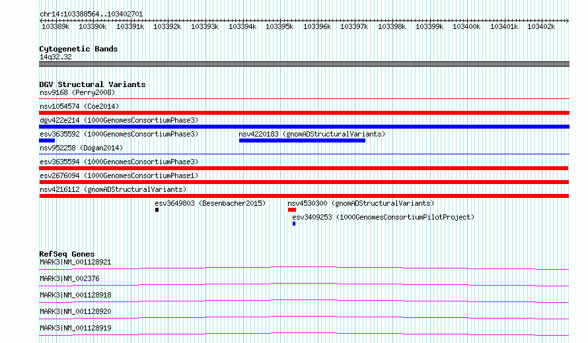588x343 pixels.
Task: Select the MARK3|NM_001128919 transcript label
Action: click(x=75, y=328)
